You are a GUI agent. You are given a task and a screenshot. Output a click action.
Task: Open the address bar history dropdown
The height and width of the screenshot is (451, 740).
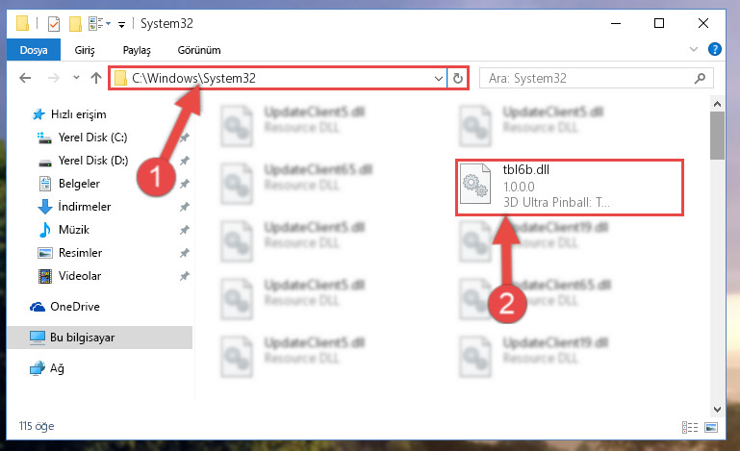pyautogui.click(x=439, y=78)
